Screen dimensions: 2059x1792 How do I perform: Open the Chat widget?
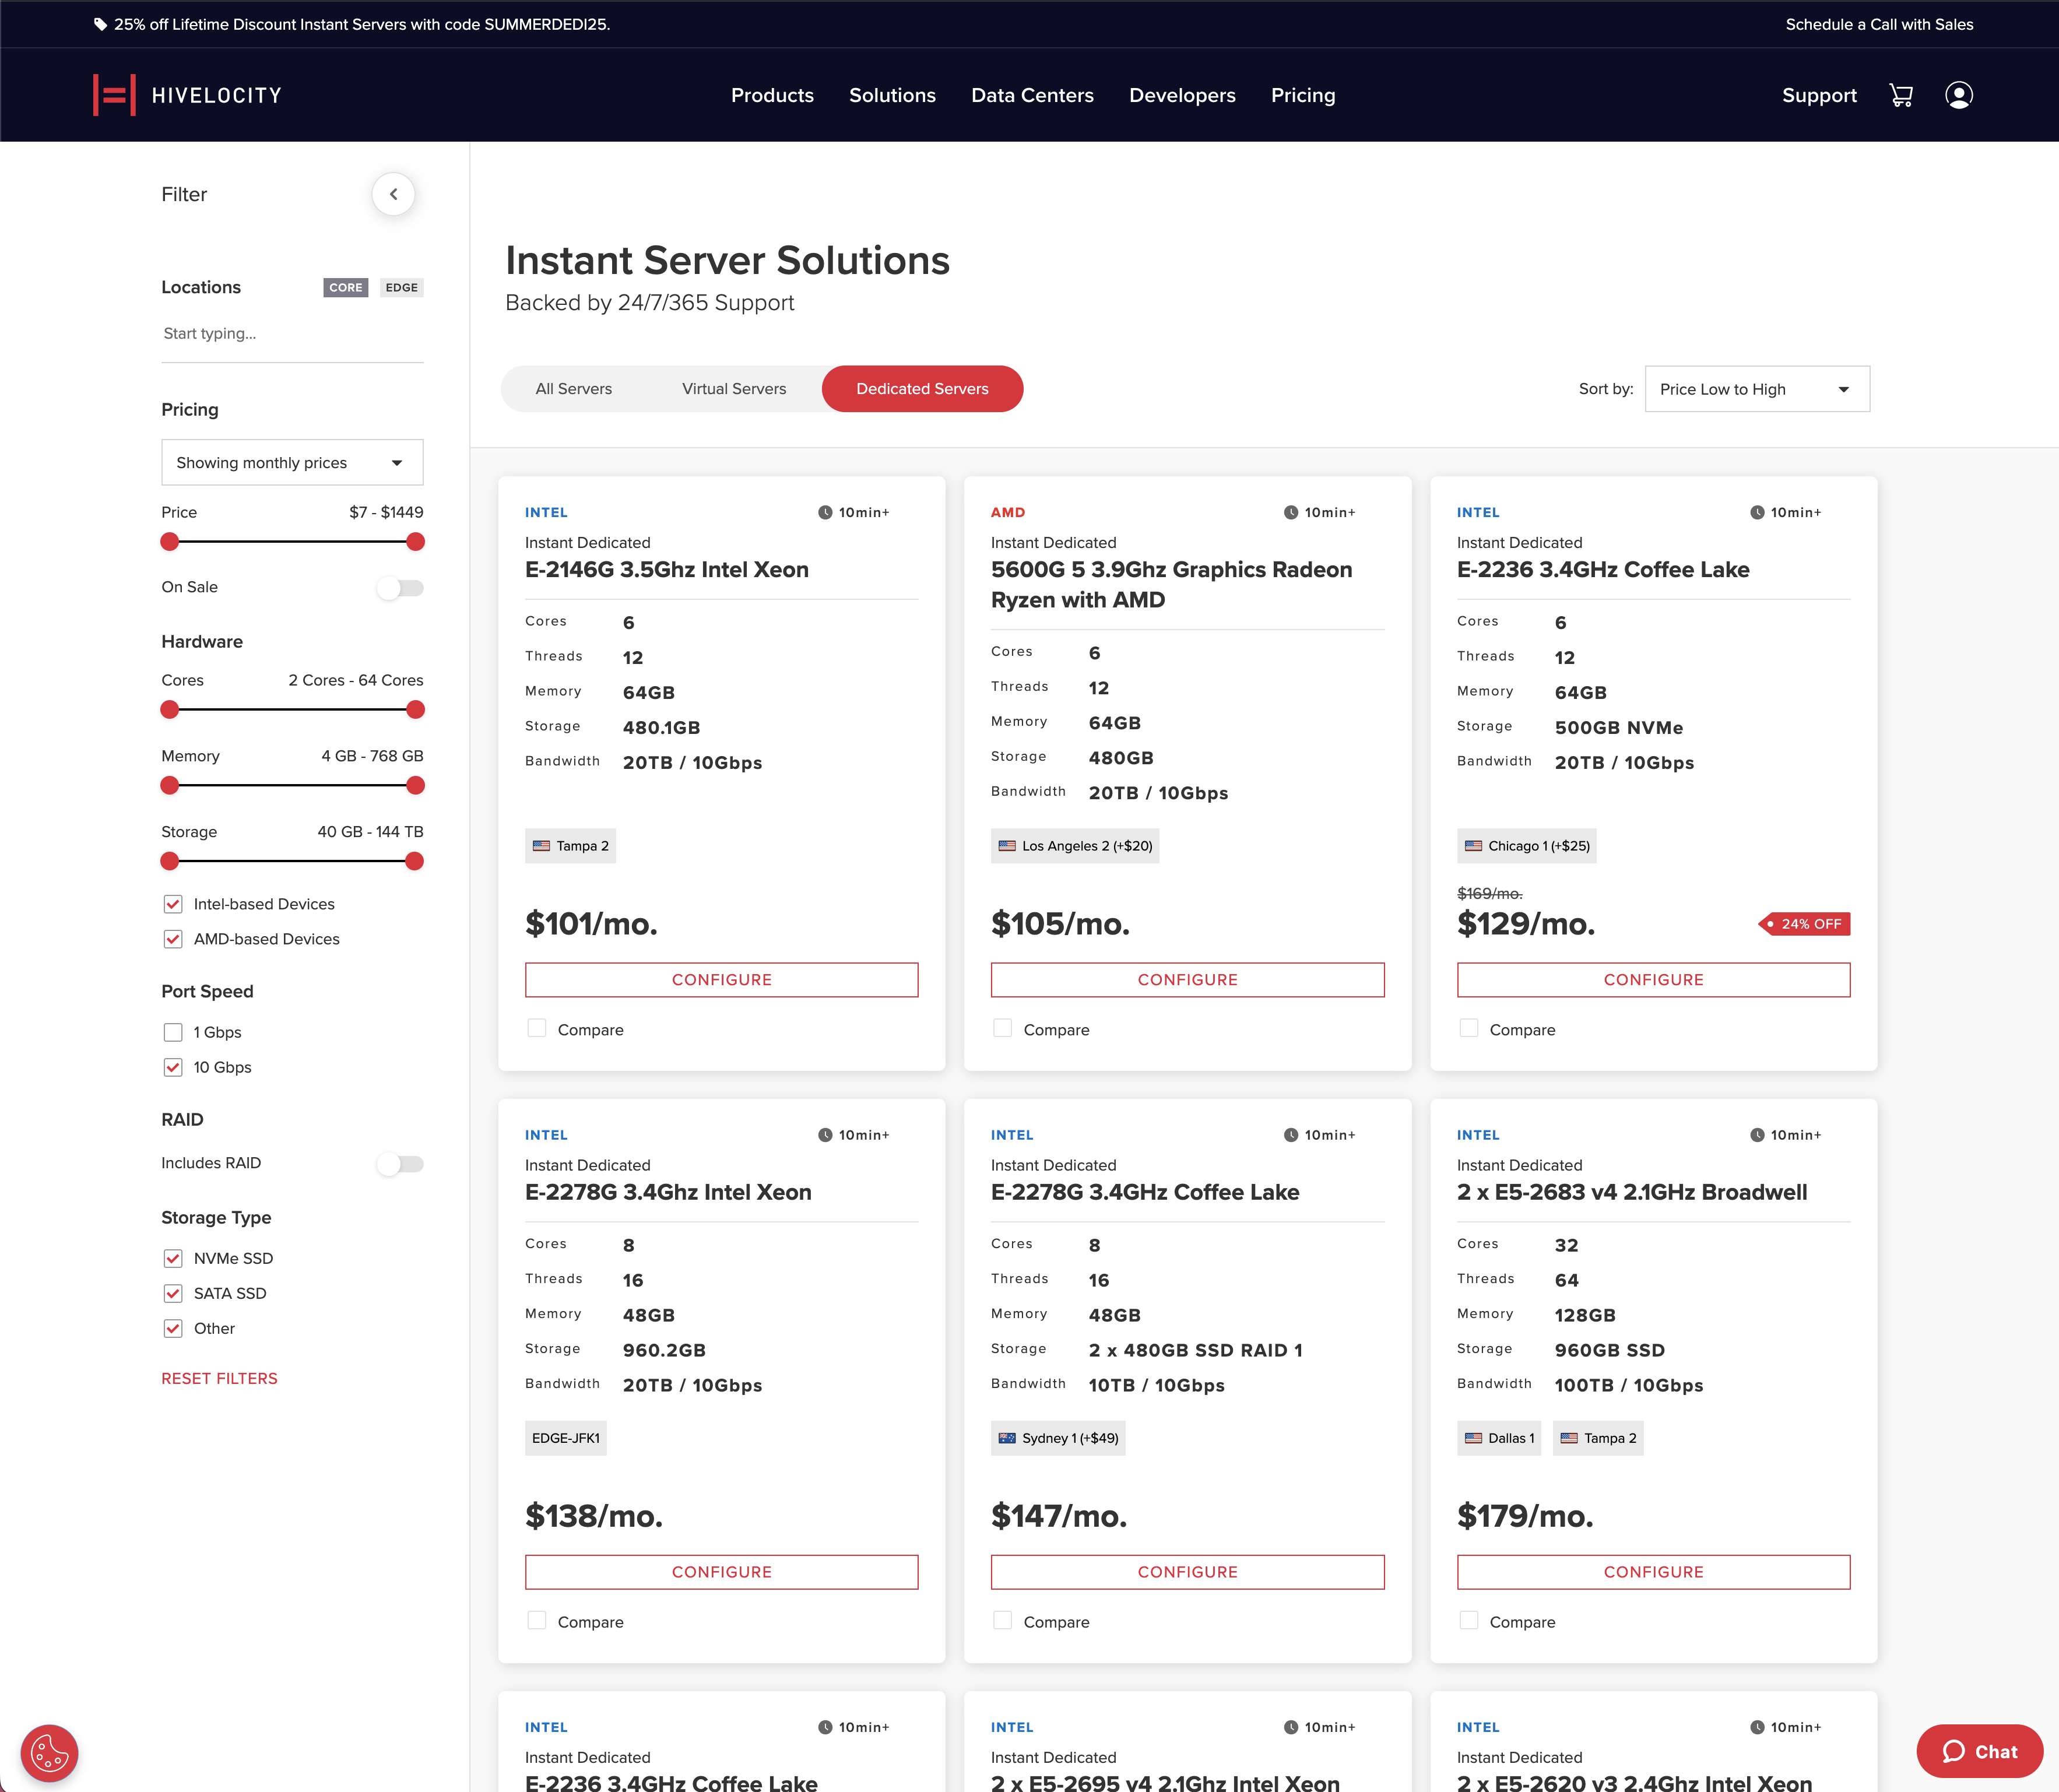(x=1979, y=1751)
